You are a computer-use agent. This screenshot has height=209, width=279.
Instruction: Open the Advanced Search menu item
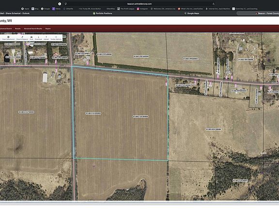(x=6, y=29)
